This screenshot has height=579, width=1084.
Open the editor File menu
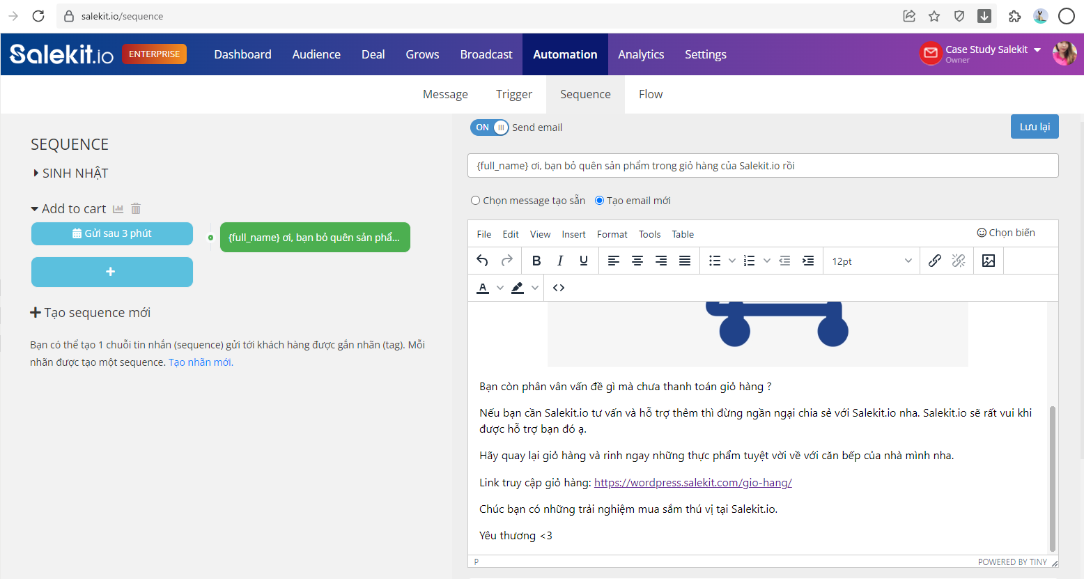(x=484, y=234)
